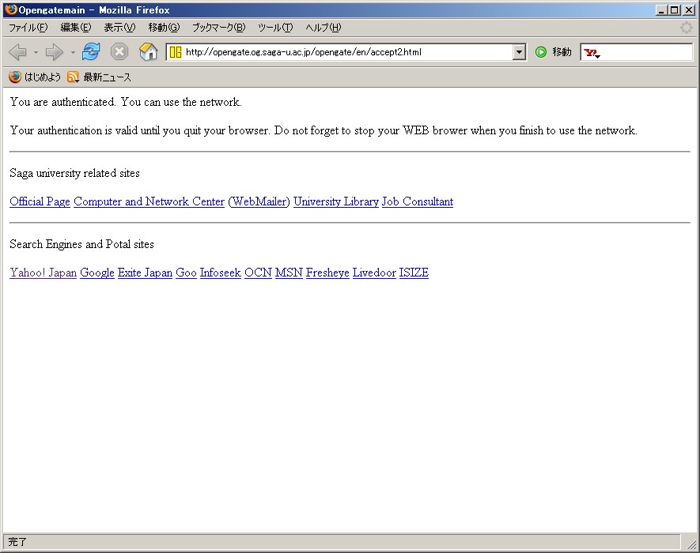
Task: Click 'Search Engines and Potal sites' text
Action: coord(81,244)
